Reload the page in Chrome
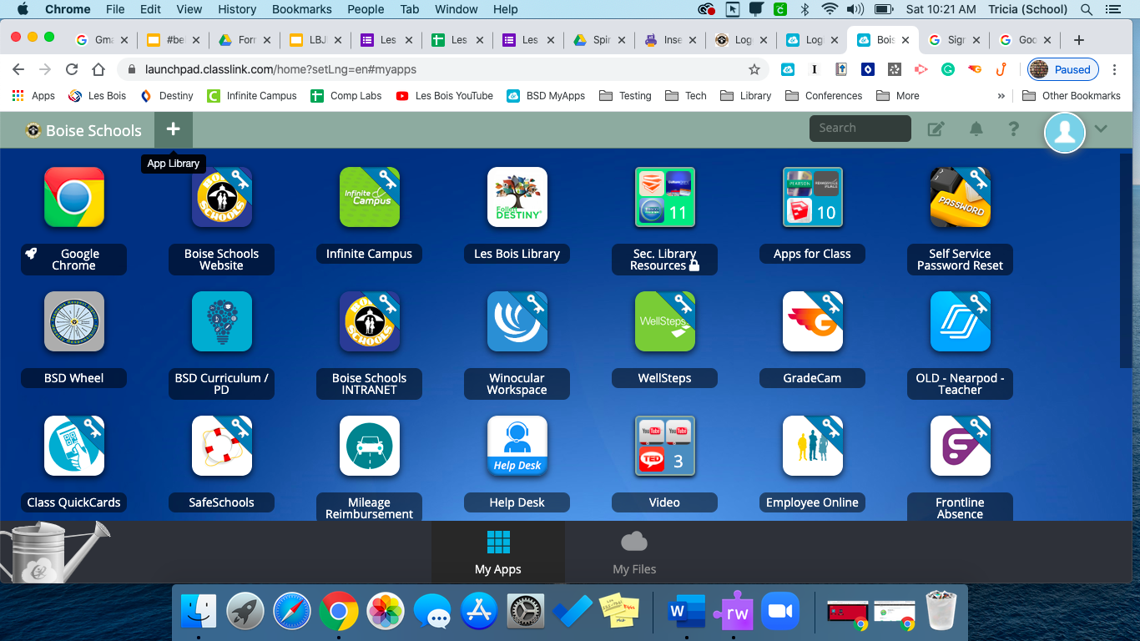The height and width of the screenshot is (641, 1140). coord(72,69)
